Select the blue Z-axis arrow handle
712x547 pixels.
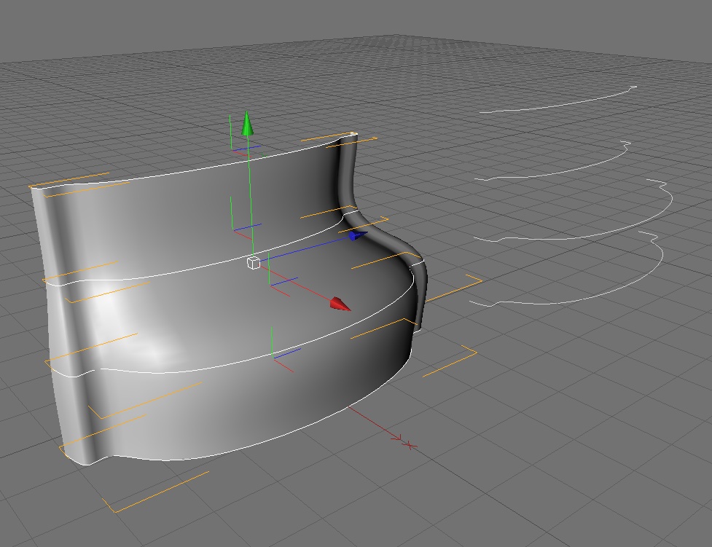[357, 235]
